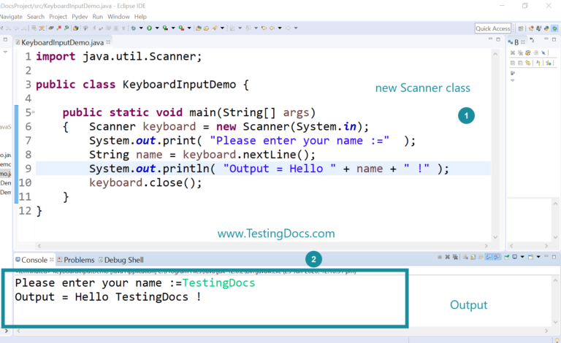561x343 pixels.
Task: Maximize the Console view panel
Action: point(554,258)
